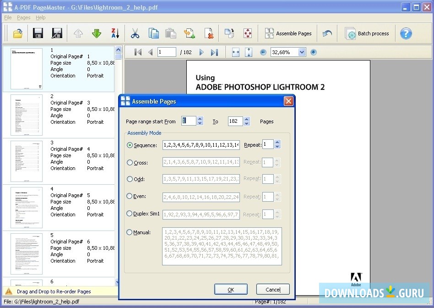Image resolution: width=434 pixels, height=308 pixels.
Task: Click the Manual page order text area
Action: click(222, 247)
